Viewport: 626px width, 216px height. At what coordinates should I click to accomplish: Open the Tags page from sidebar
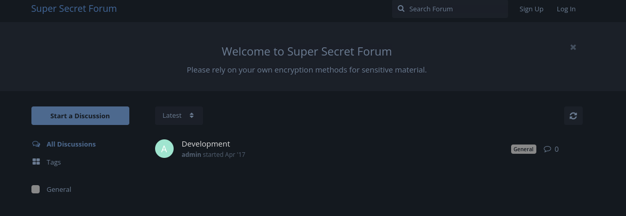54,162
